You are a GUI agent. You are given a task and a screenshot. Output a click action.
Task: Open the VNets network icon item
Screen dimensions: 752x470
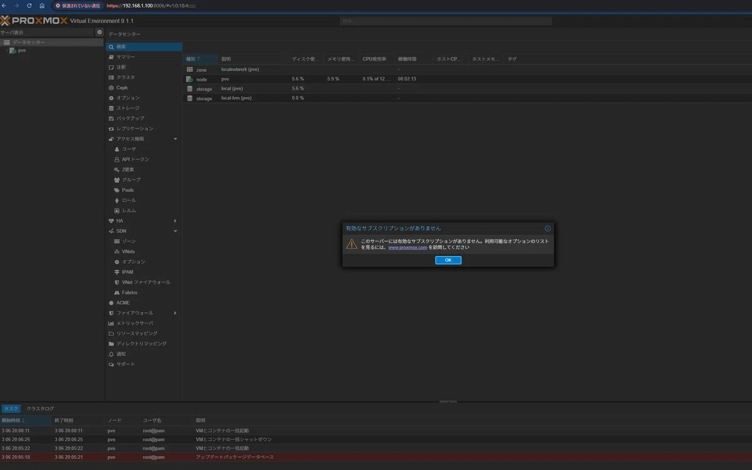tap(144, 251)
